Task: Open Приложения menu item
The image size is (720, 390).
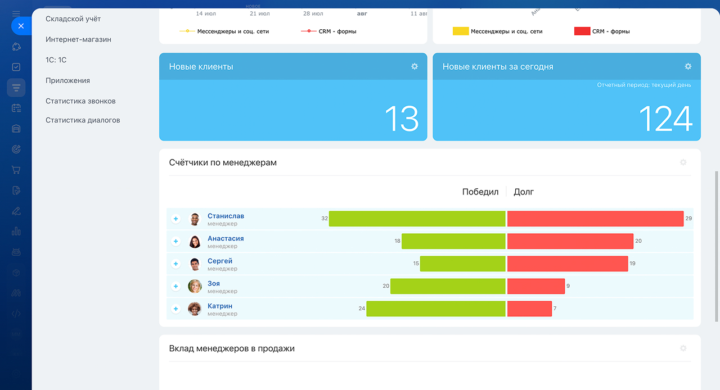Action: coord(67,80)
